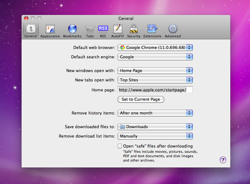
Task: Open the General preferences pane
Action: point(31,31)
